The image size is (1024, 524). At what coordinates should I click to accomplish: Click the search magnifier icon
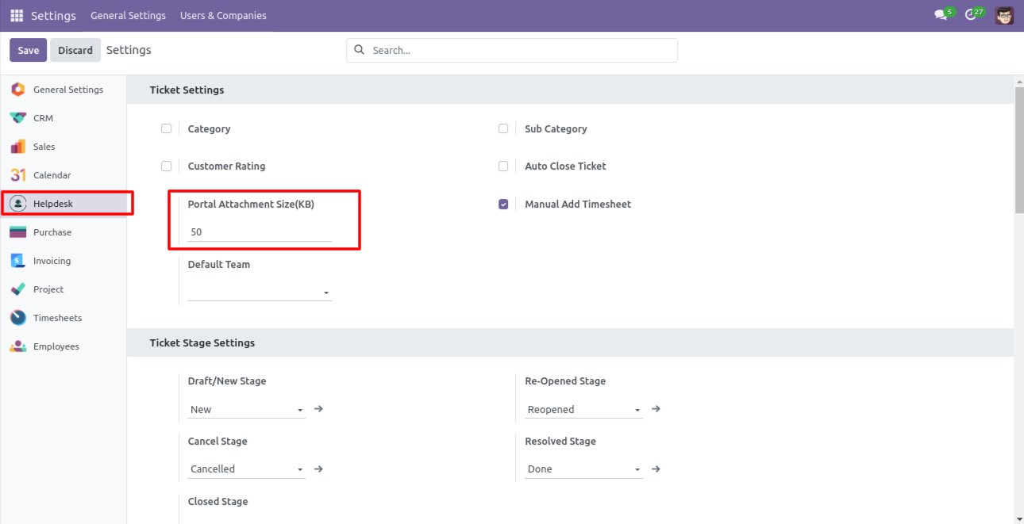click(x=360, y=50)
